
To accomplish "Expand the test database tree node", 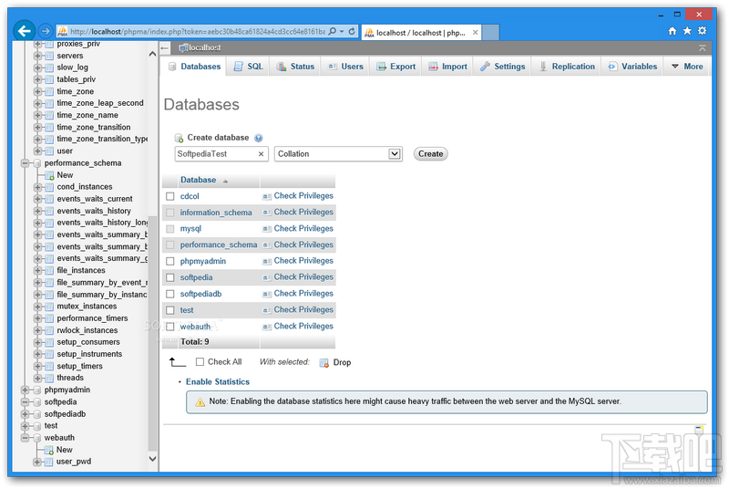I will (26, 426).
